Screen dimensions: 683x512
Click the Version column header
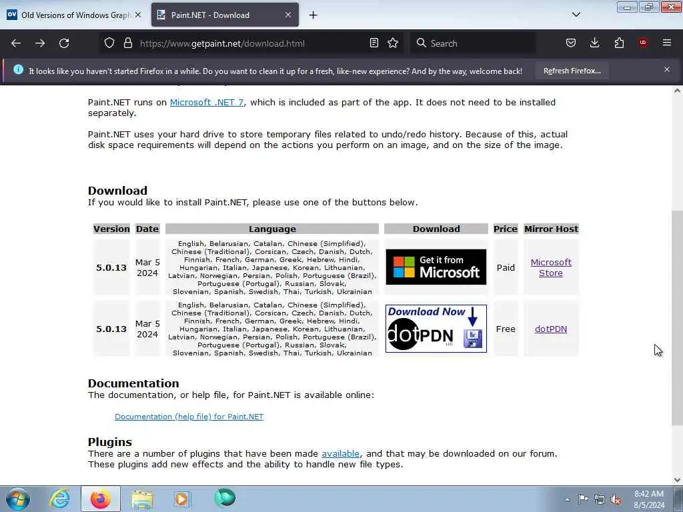[x=111, y=229]
